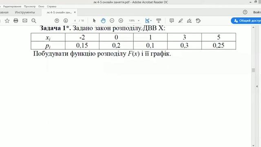Click the table cell with 0,3
The image size is (261, 147).
(x=184, y=45)
